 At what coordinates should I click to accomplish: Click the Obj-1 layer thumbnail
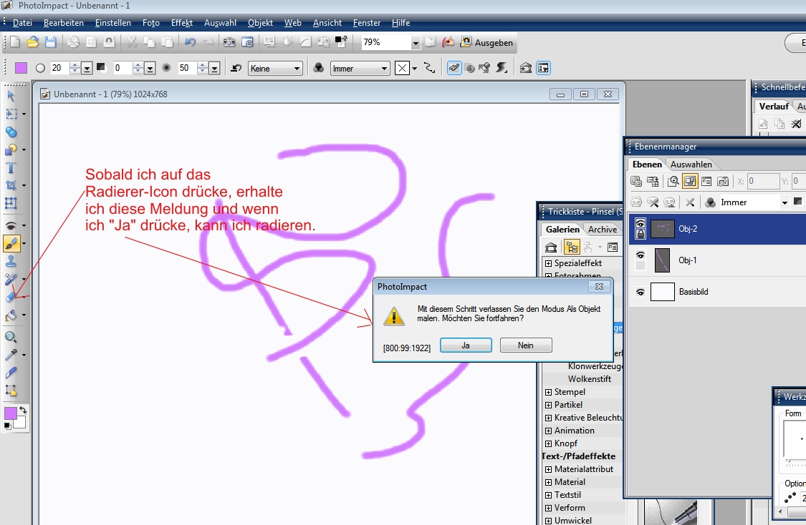[x=662, y=260]
